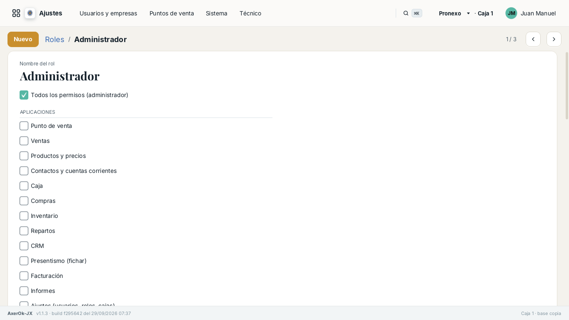The width and height of the screenshot is (569, 320).
Task: Go to the previous role record
Action: [533, 39]
